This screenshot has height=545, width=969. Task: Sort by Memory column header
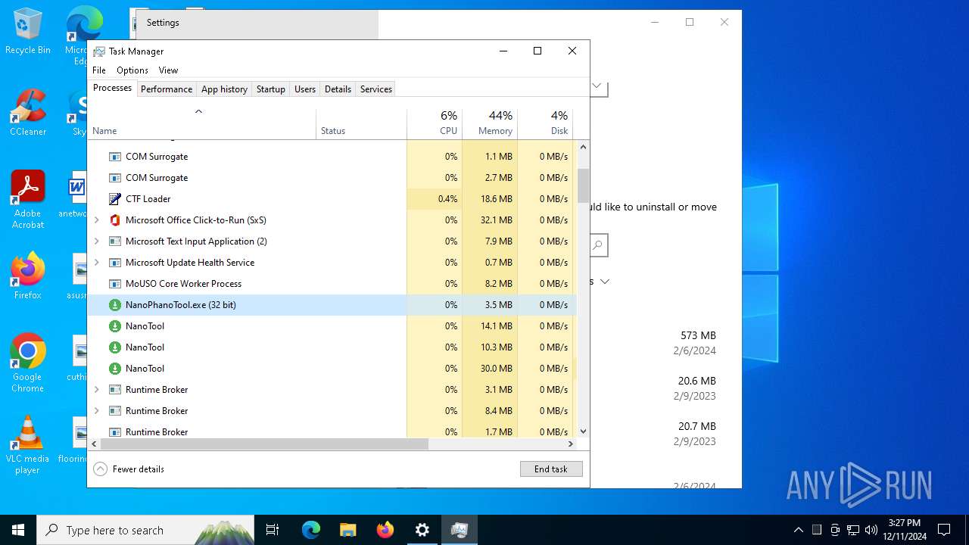point(490,124)
